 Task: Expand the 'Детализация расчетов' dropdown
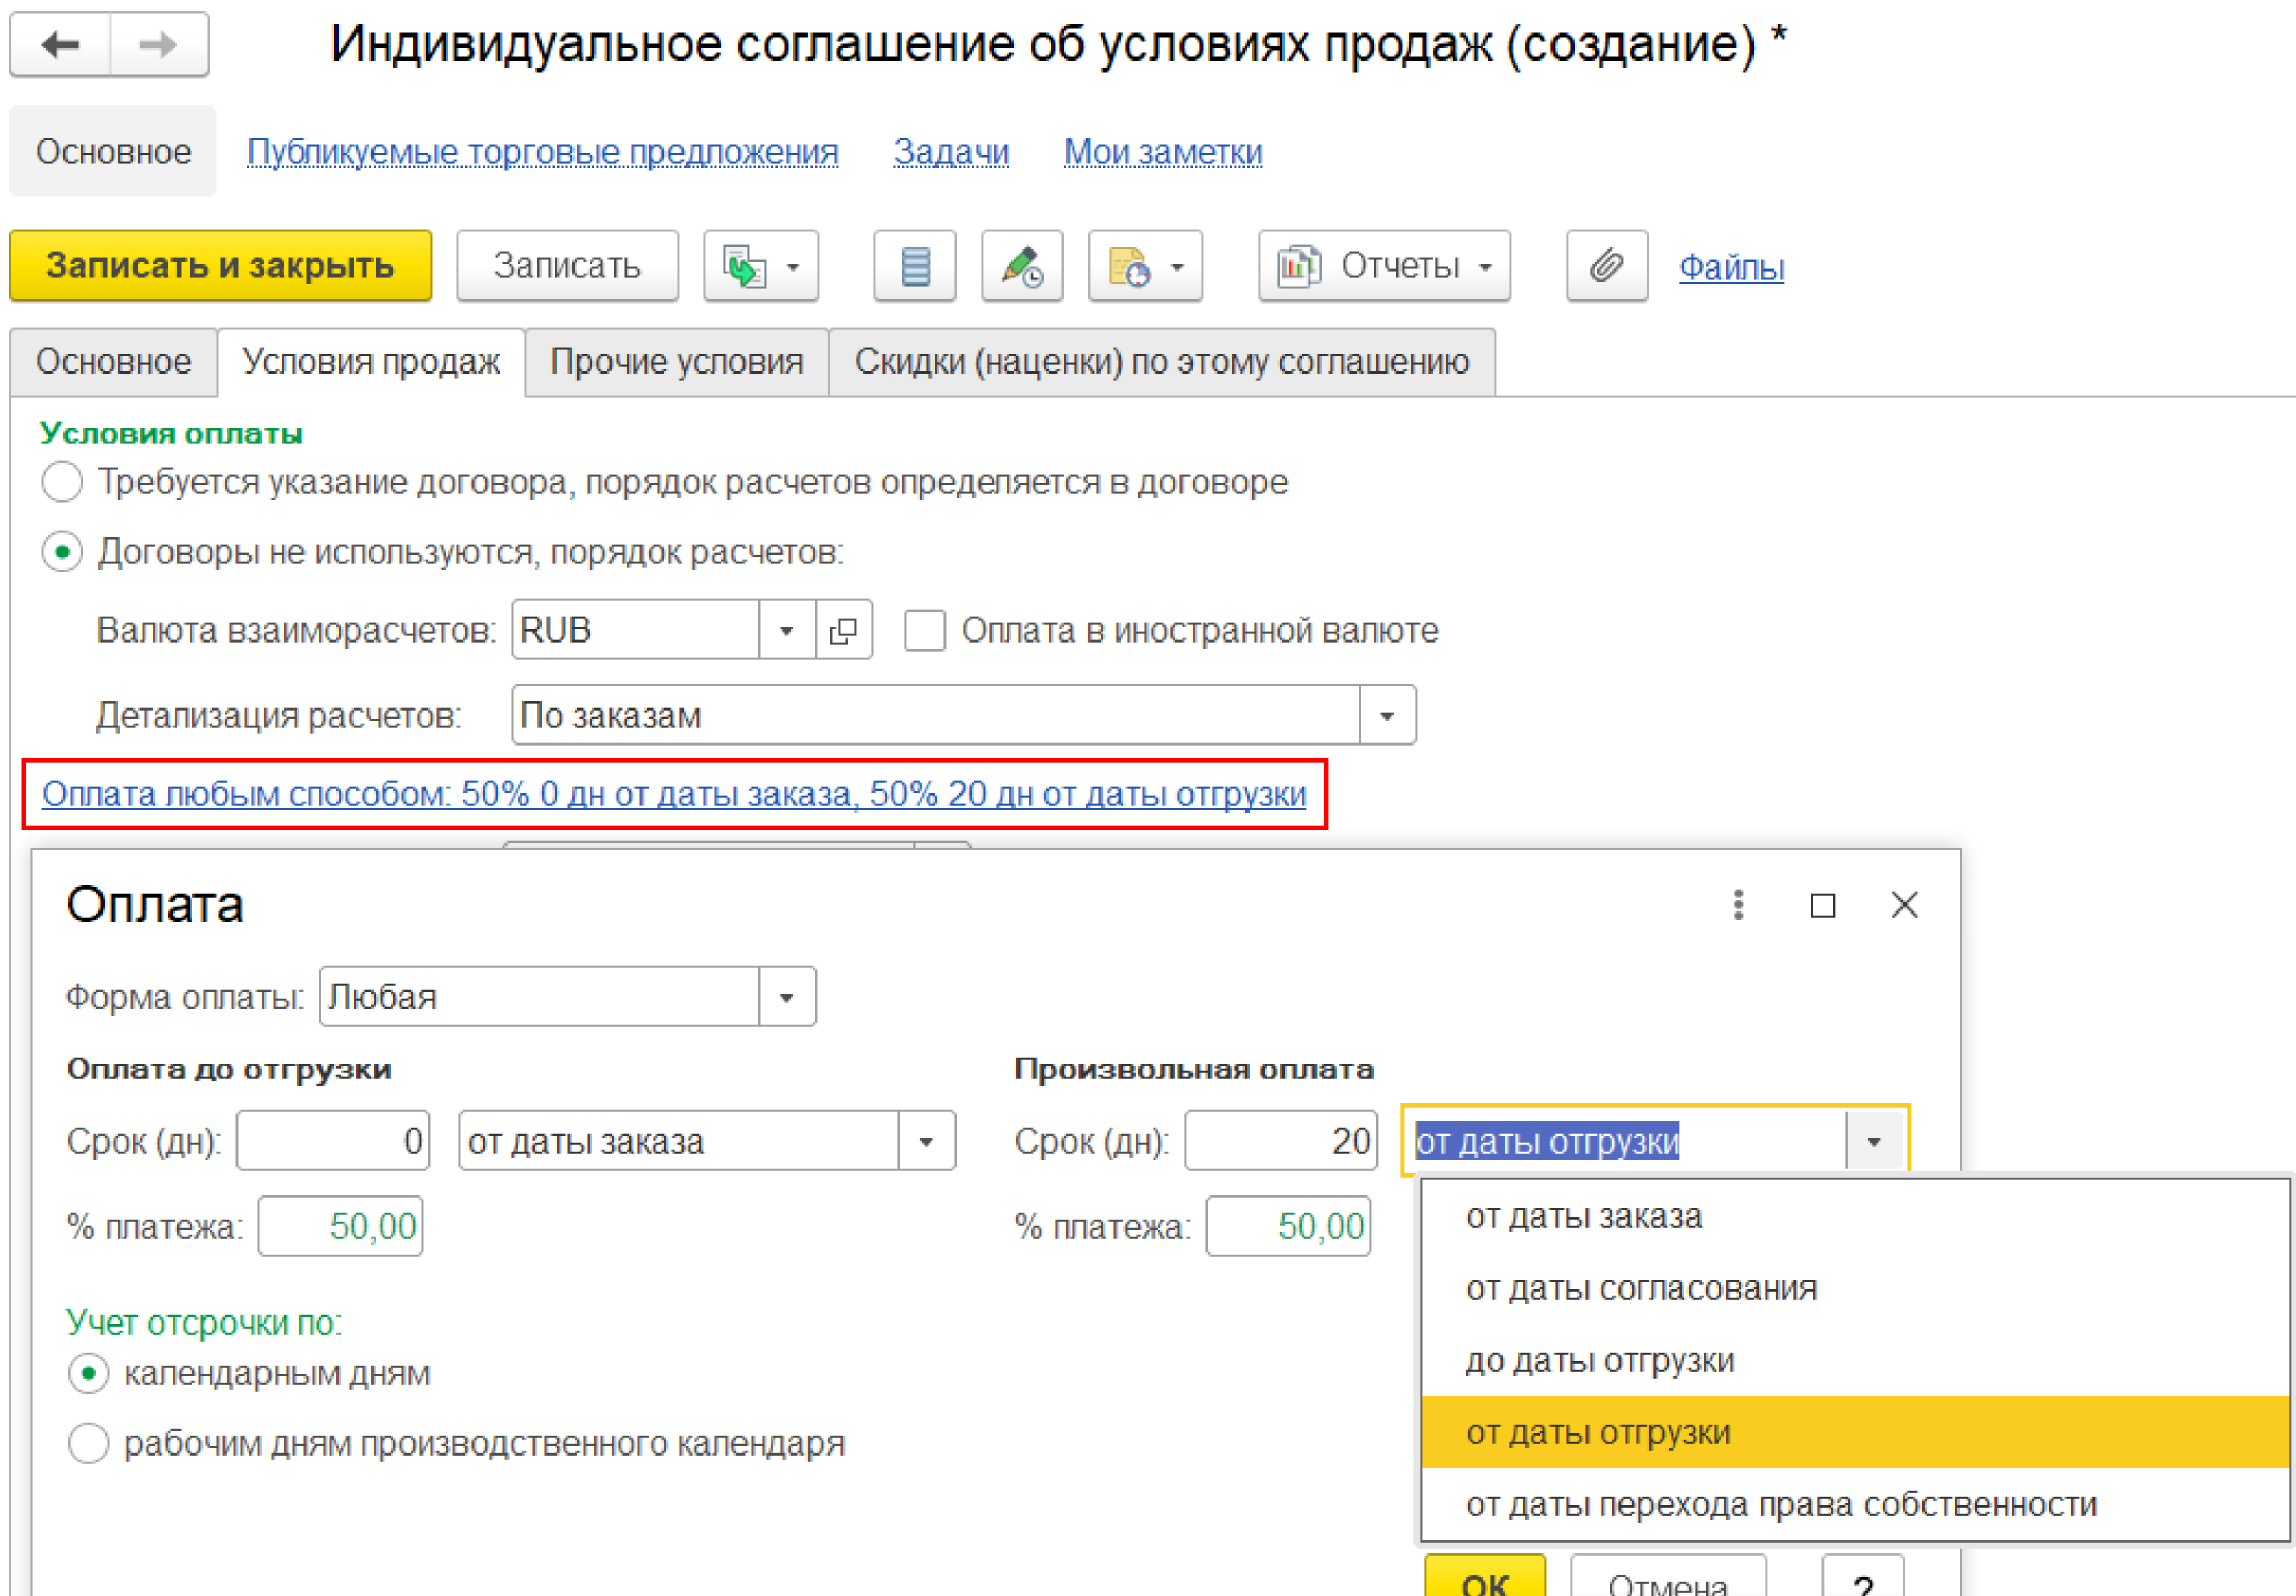click(1386, 715)
